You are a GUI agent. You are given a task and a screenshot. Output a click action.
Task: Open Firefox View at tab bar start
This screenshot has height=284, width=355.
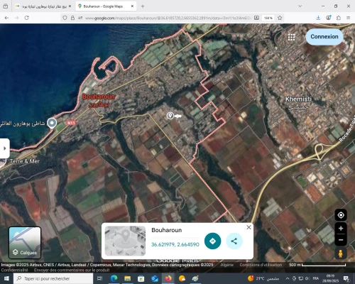tap(6, 6)
